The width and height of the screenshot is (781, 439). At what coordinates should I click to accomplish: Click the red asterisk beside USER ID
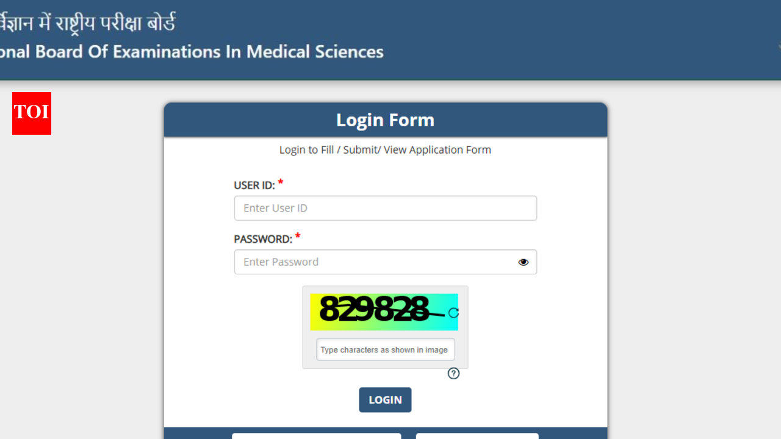coord(281,182)
